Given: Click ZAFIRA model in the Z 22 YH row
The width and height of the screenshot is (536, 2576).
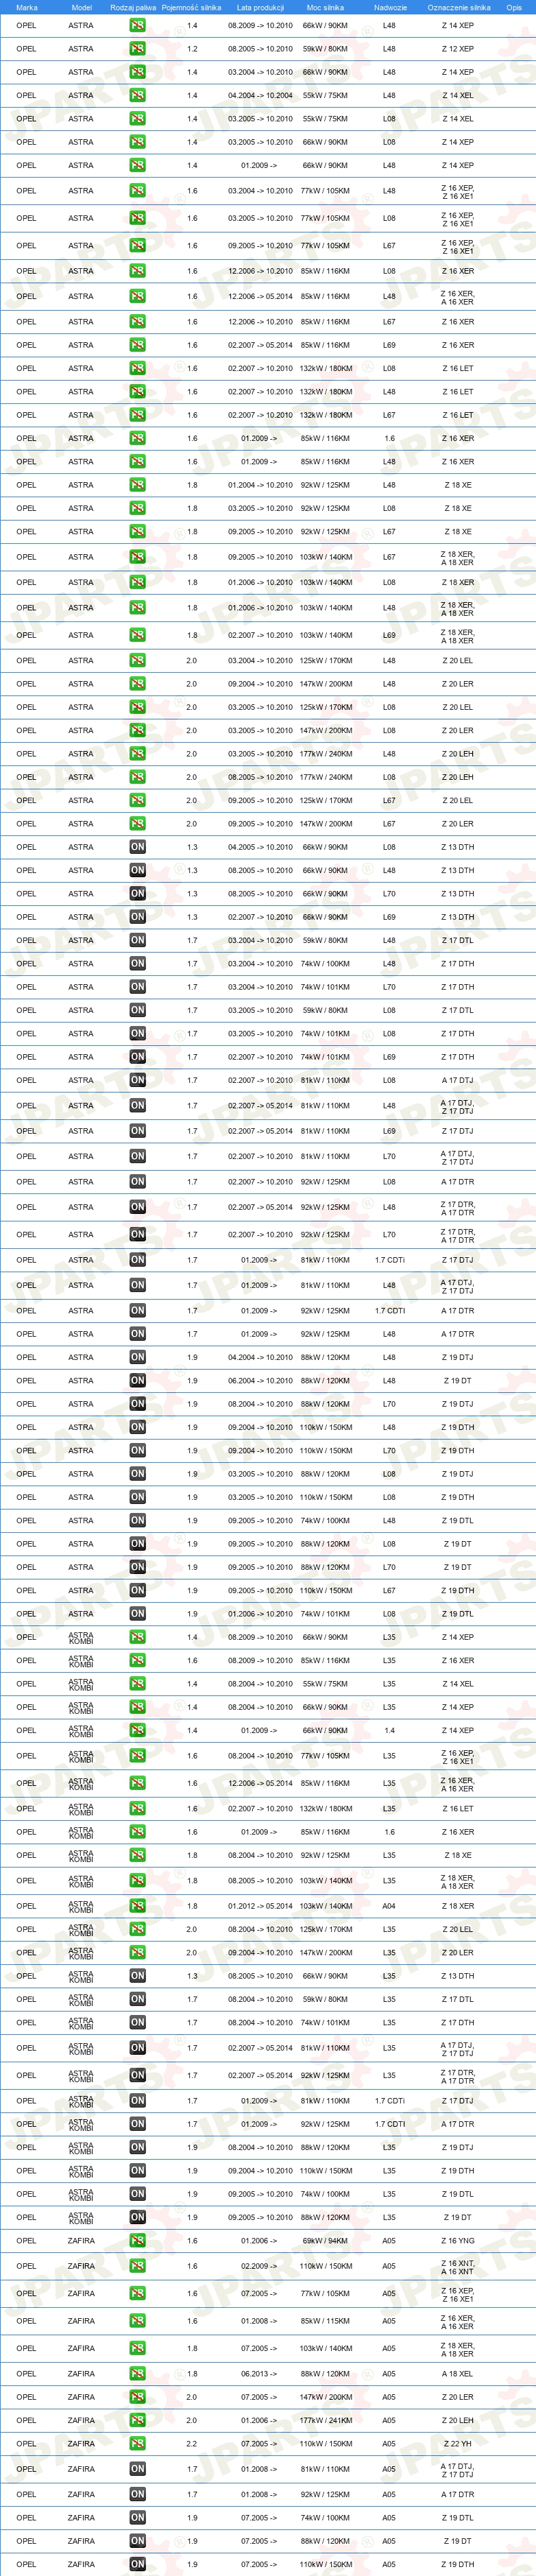Looking at the screenshot, I should [81, 2444].
